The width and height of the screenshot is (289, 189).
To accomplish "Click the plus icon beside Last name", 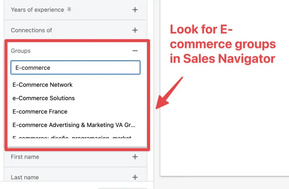I will 135,177.
